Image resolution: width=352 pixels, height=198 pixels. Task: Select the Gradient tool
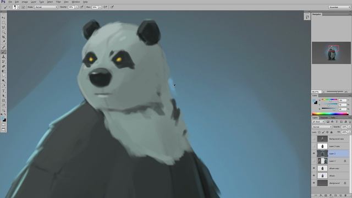(3, 71)
